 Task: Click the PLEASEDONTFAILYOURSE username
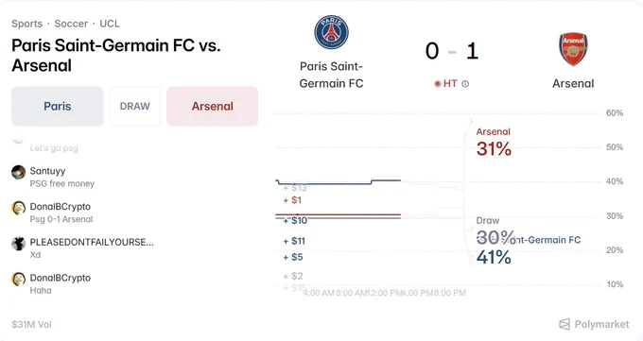92,242
